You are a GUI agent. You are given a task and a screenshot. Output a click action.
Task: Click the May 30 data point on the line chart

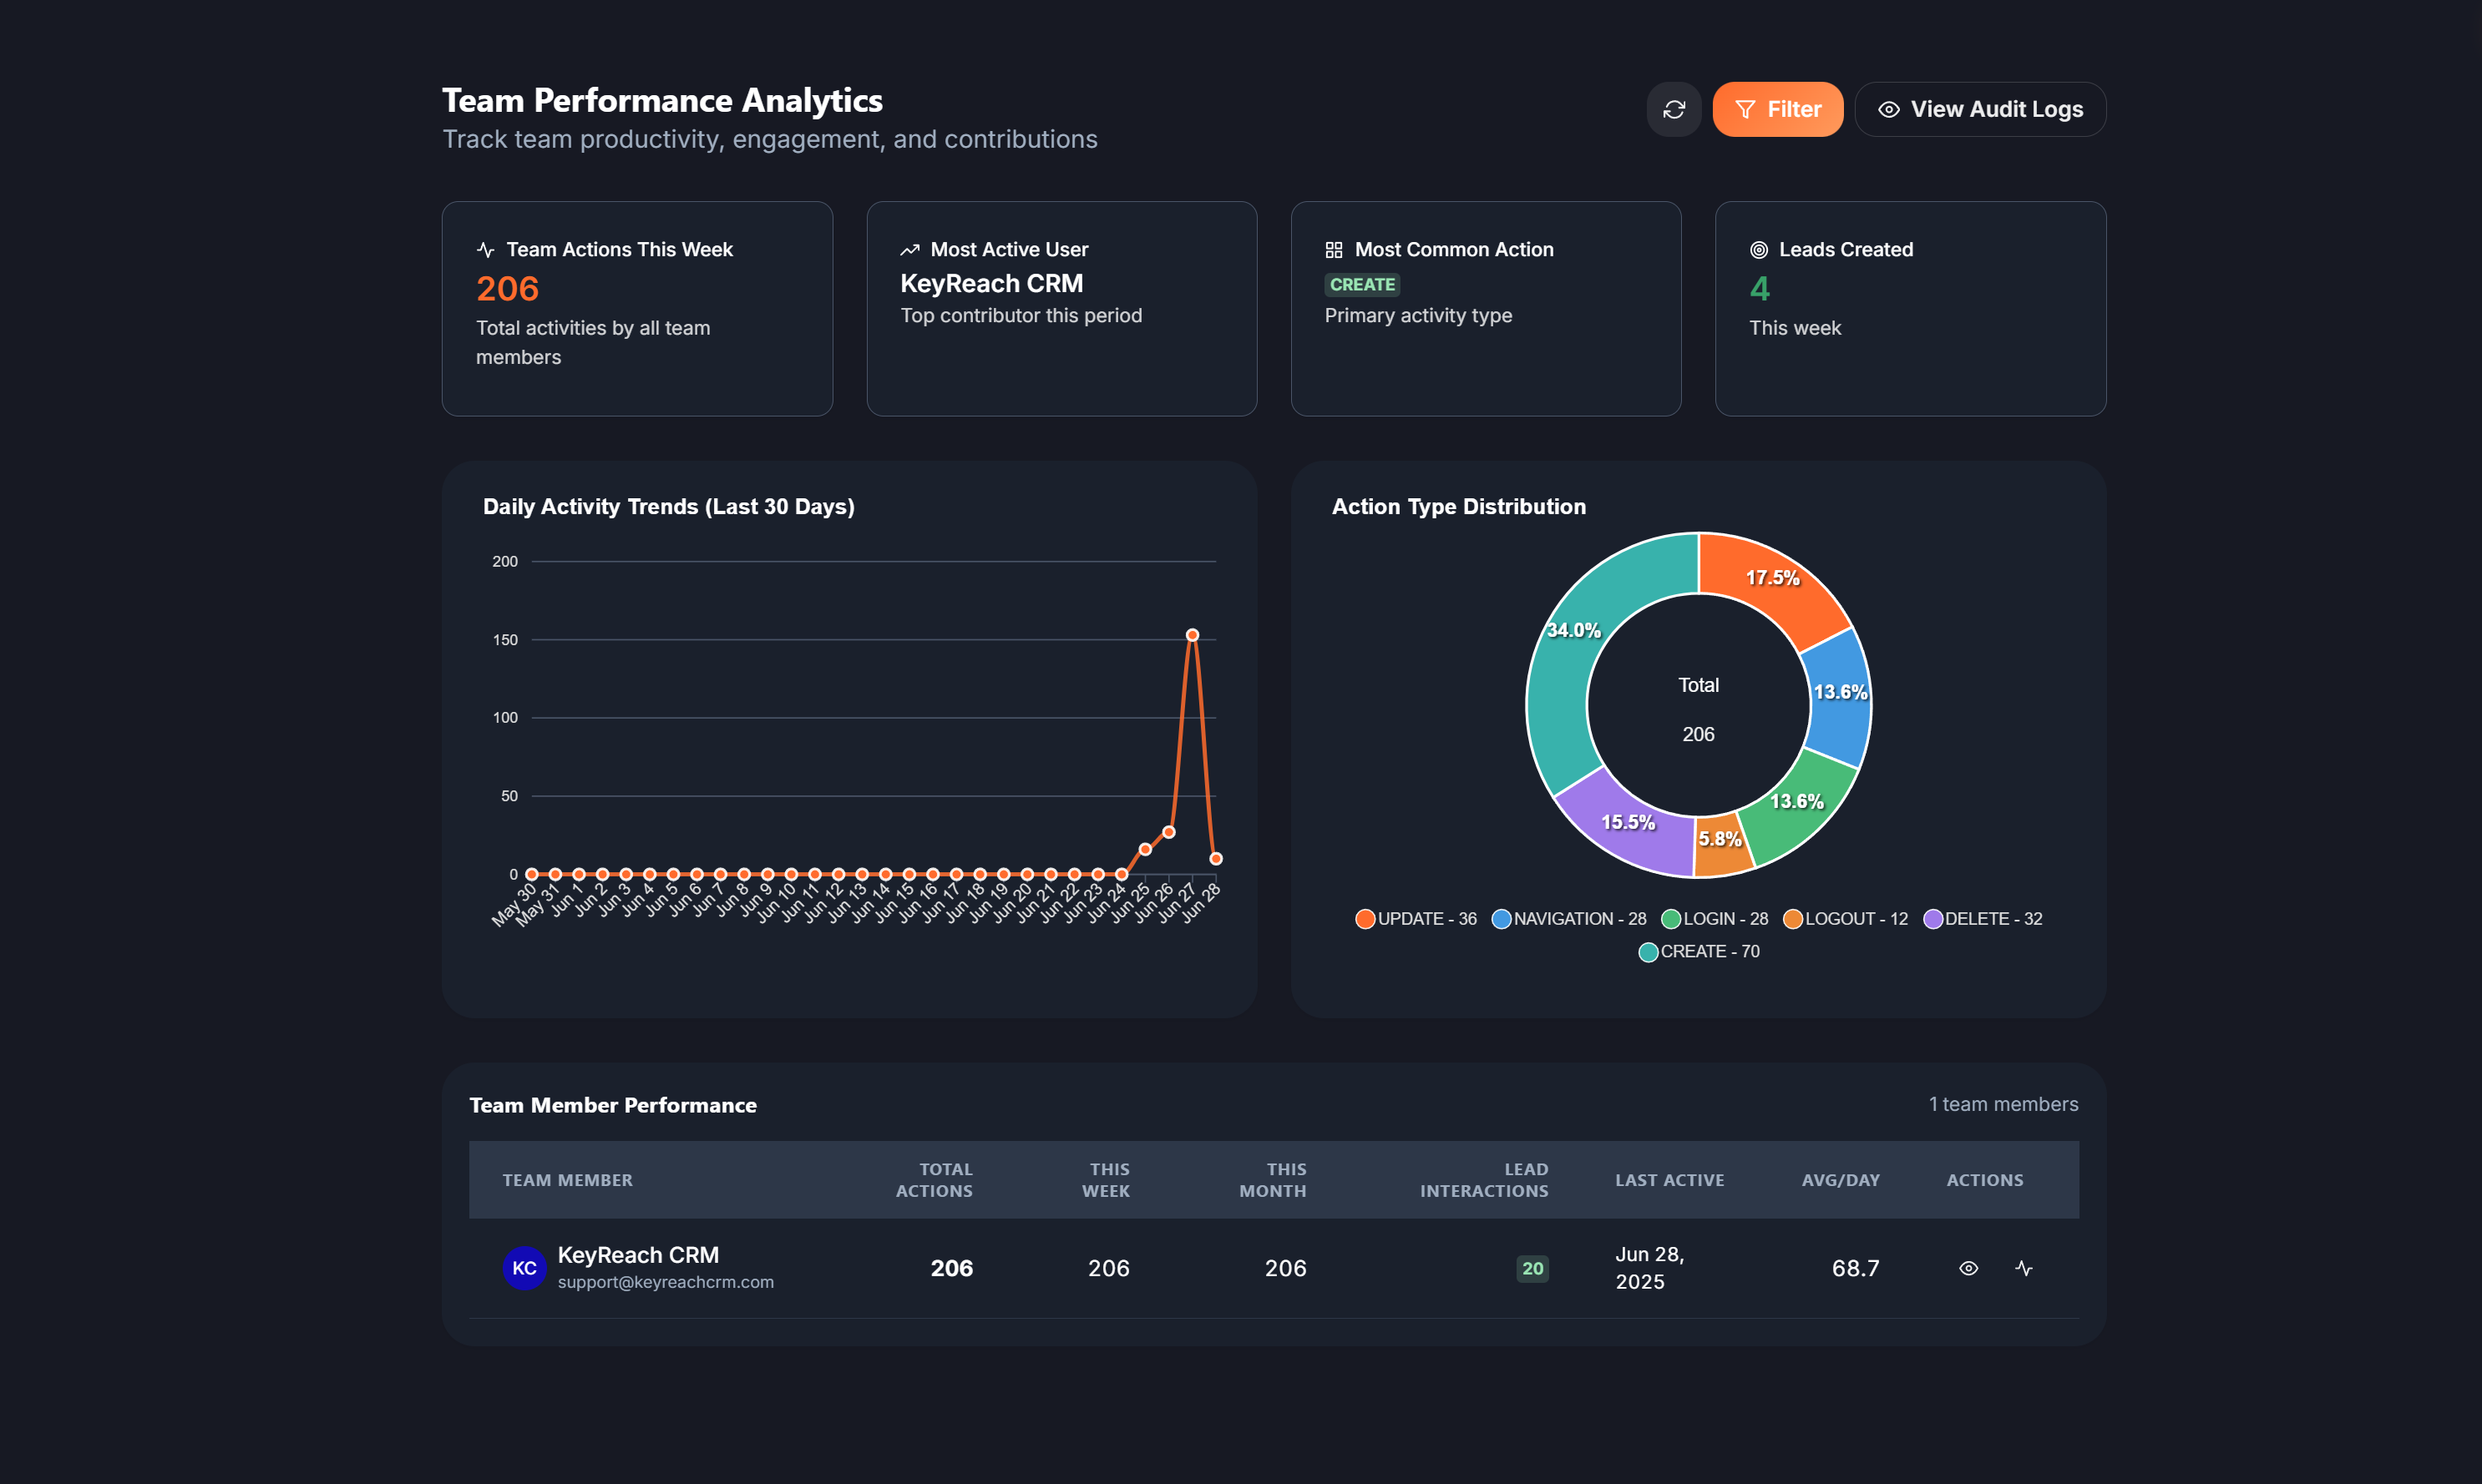click(531, 874)
